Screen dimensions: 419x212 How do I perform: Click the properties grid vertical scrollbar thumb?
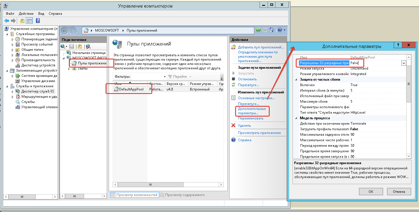408,84
